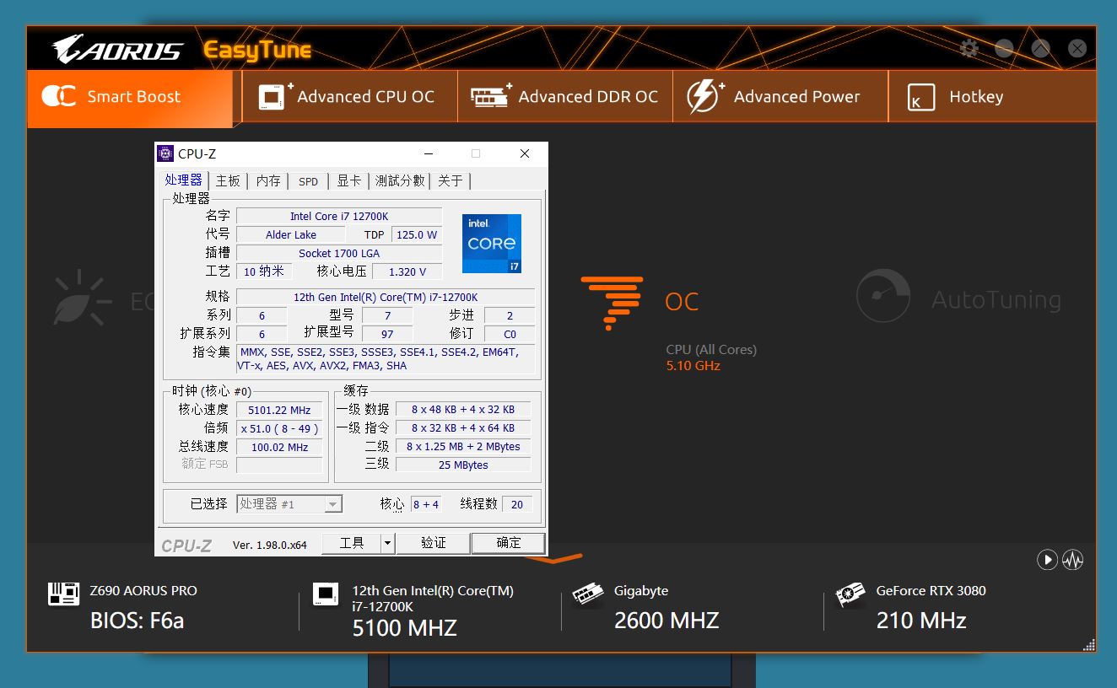Close the CPU-Z window

click(525, 153)
